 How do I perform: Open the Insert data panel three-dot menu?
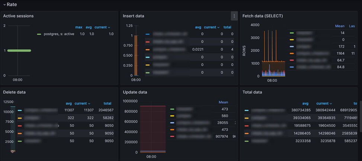234,16
